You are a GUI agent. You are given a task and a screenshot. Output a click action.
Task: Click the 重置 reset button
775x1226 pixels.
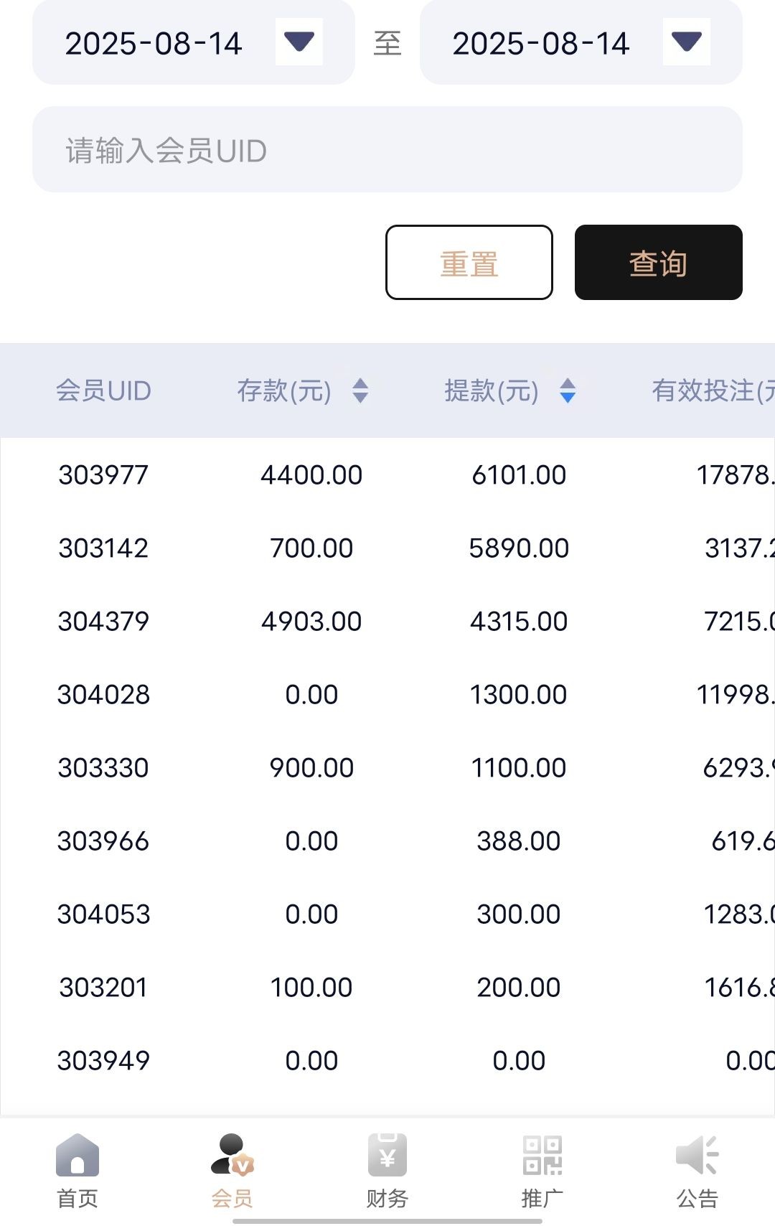469,263
